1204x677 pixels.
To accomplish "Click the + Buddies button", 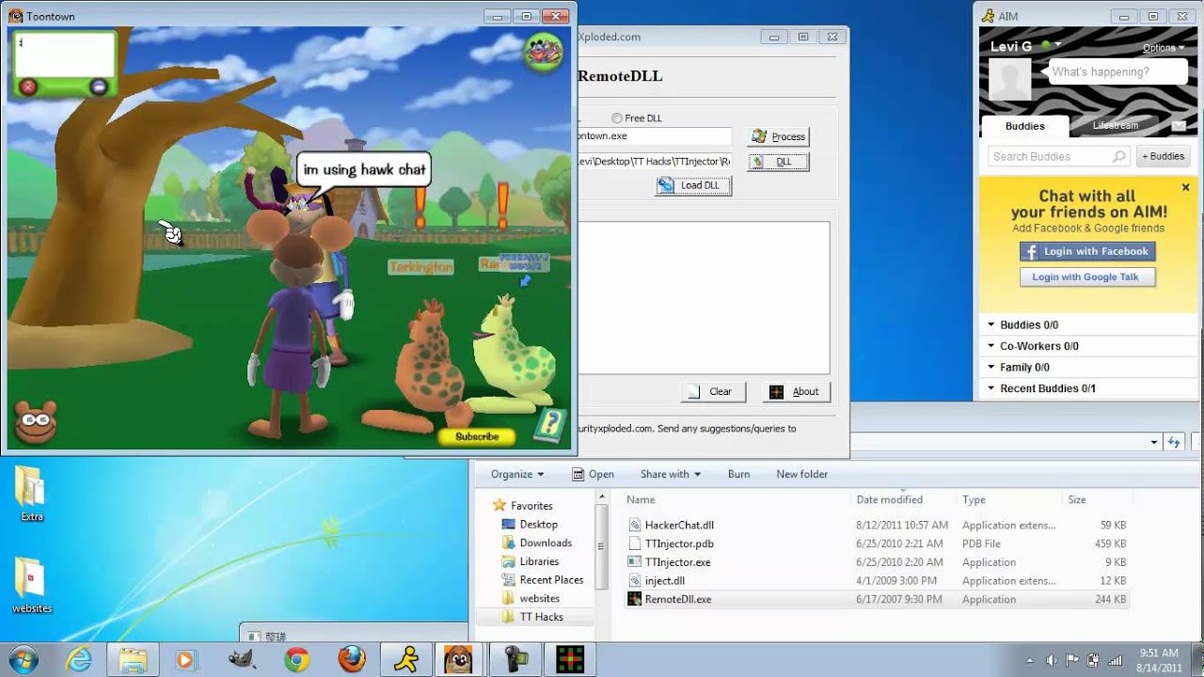I will coord(1163,156).
